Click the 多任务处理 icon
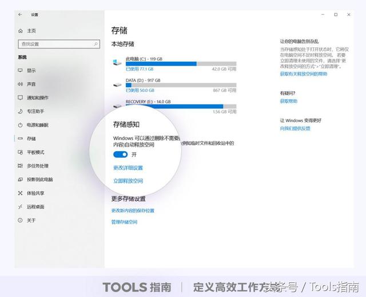Image resolution: width=366 pixels, height=297 pixels. click(21, 166)
